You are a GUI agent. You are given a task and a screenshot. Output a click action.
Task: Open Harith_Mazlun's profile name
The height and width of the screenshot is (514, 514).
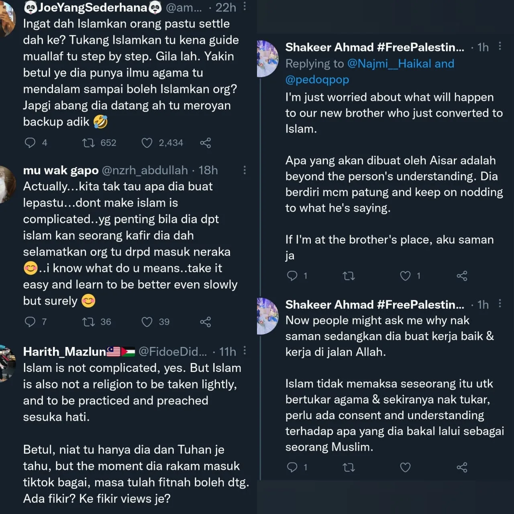coord(65,352)
